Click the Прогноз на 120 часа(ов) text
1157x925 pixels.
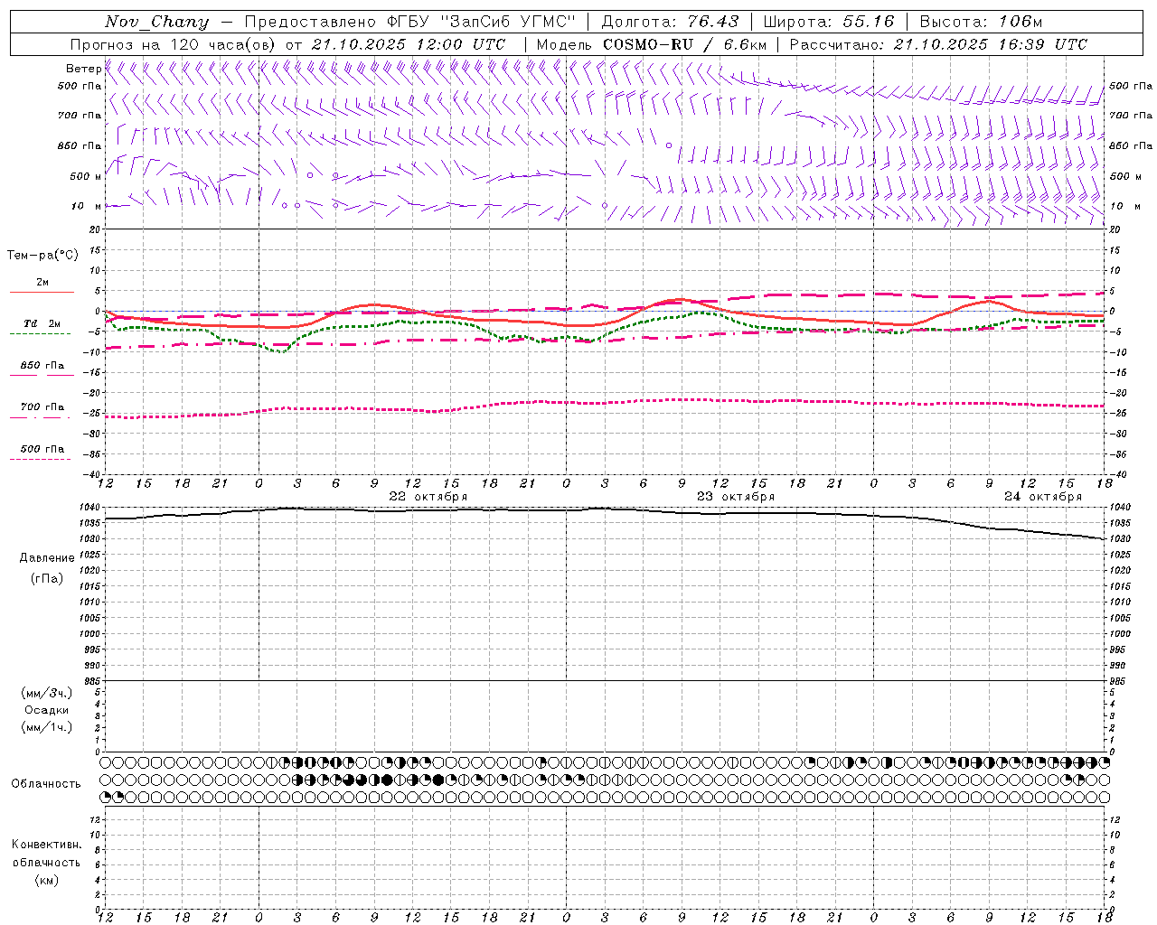[174, 44]
